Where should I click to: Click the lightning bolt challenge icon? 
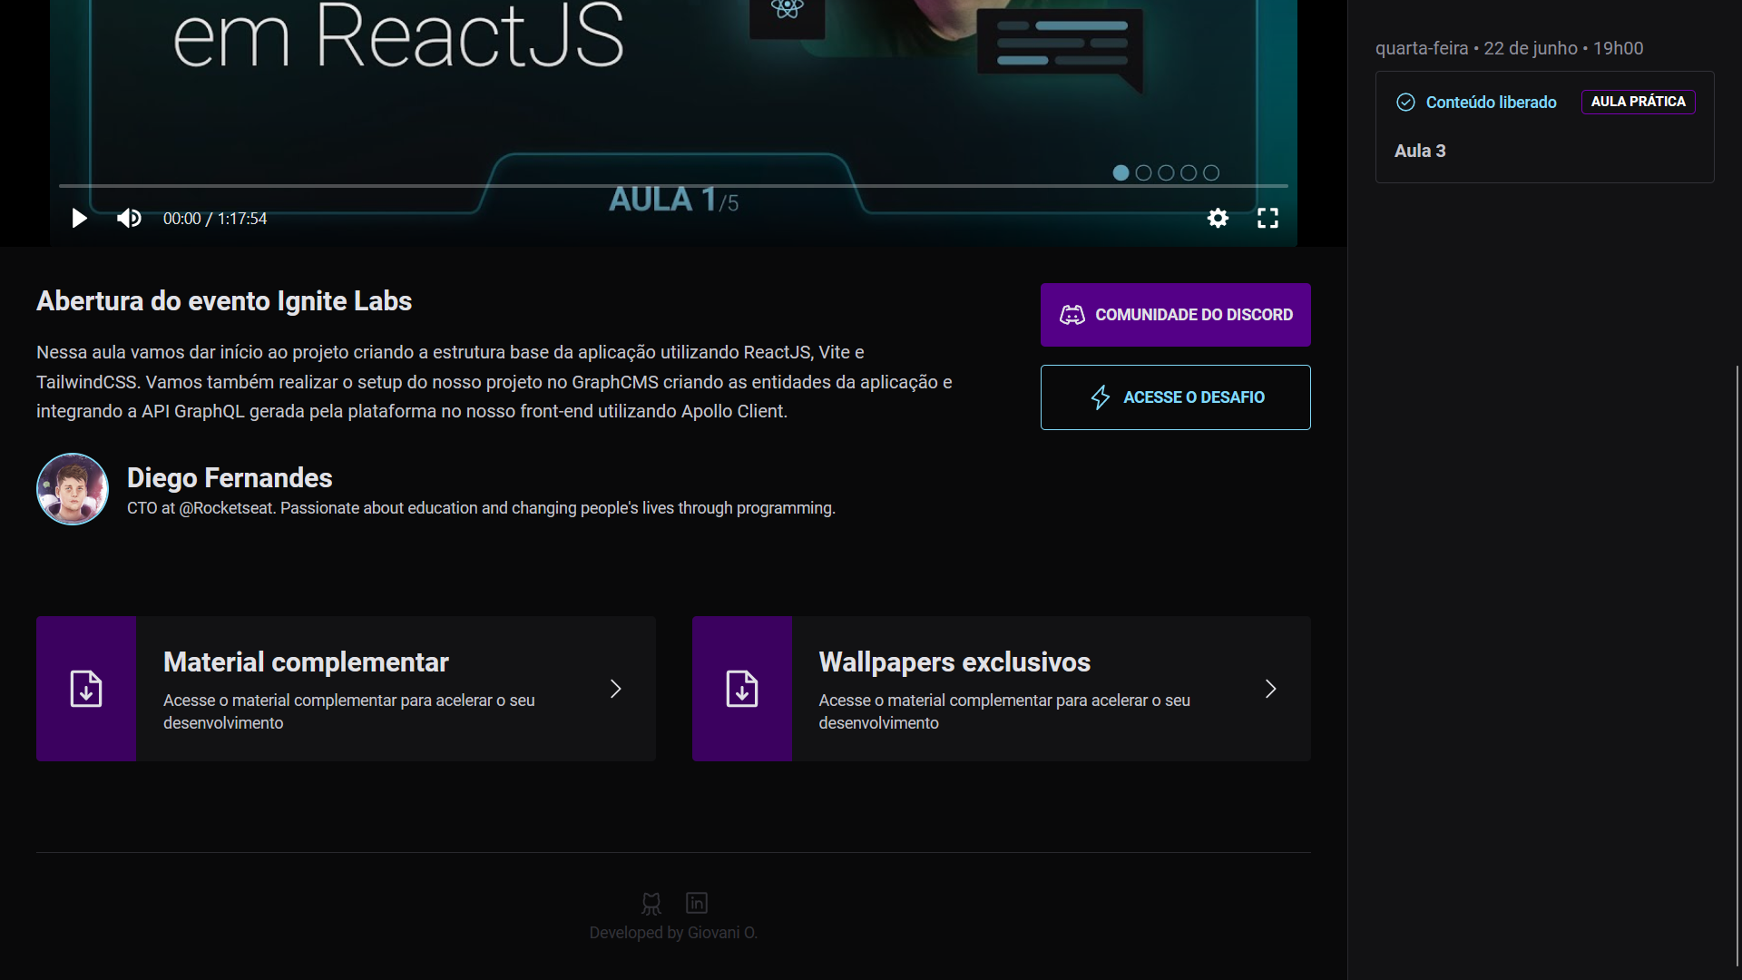[1100, 397]
